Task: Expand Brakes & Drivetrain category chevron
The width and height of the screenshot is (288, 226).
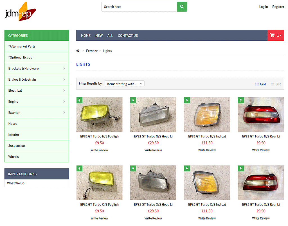Action: [x=64, y=80]
